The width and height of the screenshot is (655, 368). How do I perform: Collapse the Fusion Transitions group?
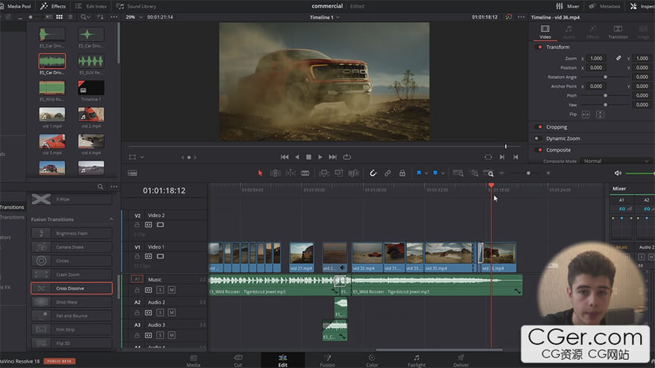(x=111, y=219)
